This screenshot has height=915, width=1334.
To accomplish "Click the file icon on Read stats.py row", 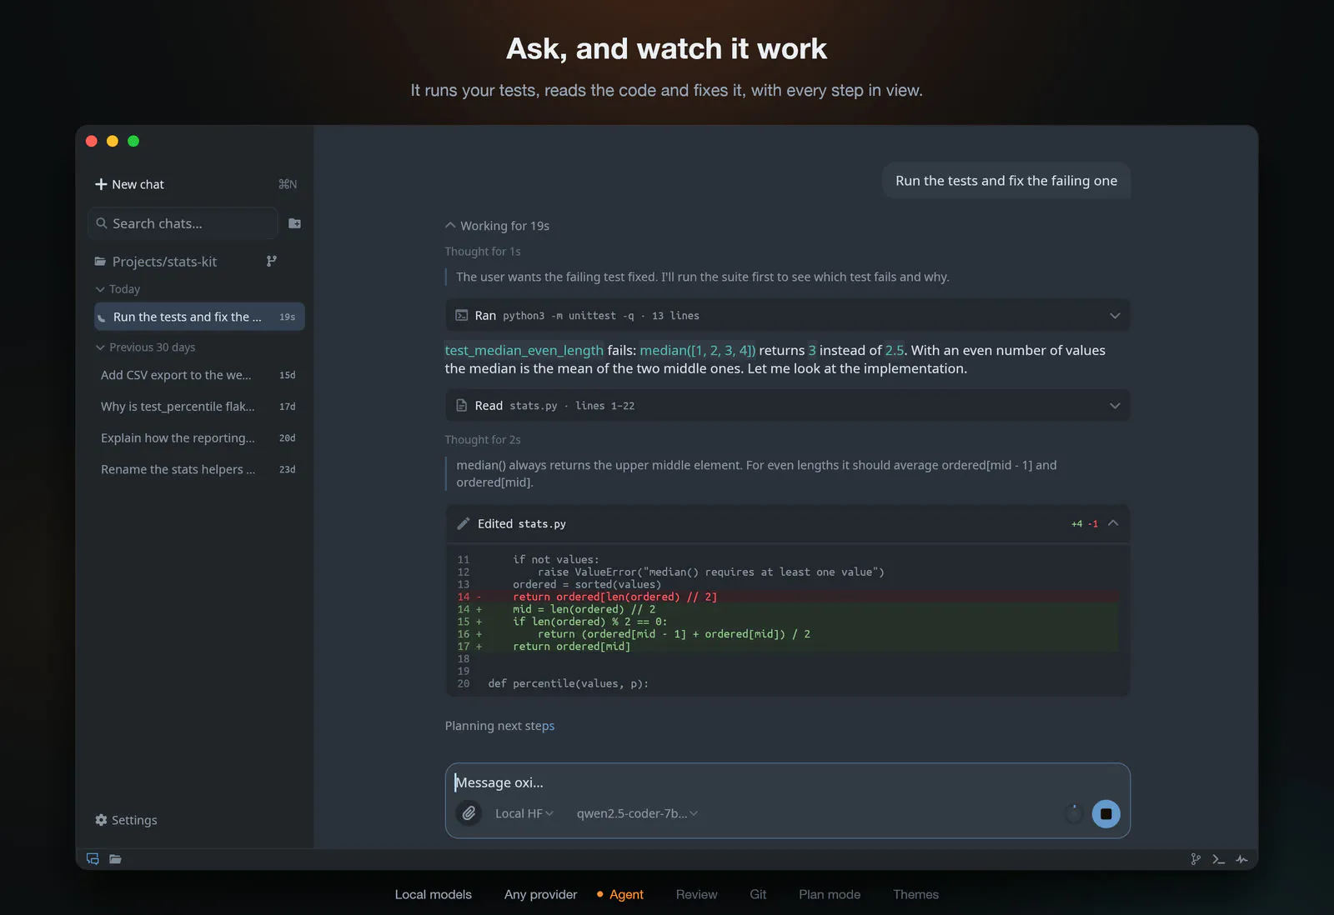I will pyautogui.click(x=461, y=405).
